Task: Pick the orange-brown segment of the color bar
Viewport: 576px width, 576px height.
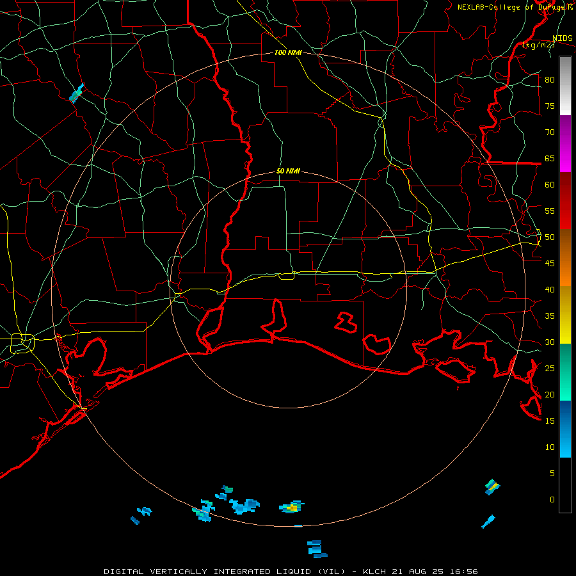Action: (x=565, y=257)
